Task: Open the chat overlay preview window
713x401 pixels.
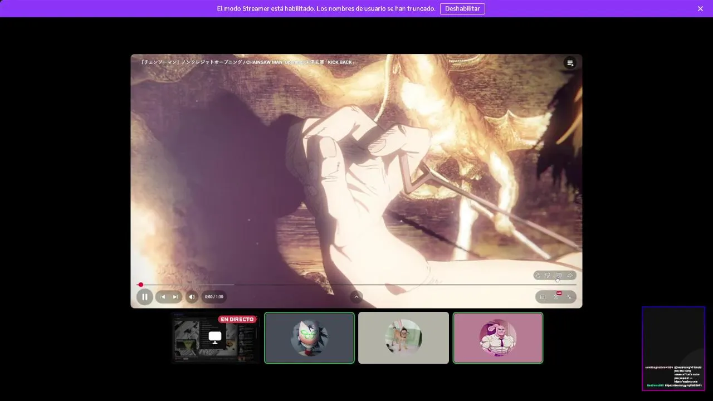Action: [673, 348]
